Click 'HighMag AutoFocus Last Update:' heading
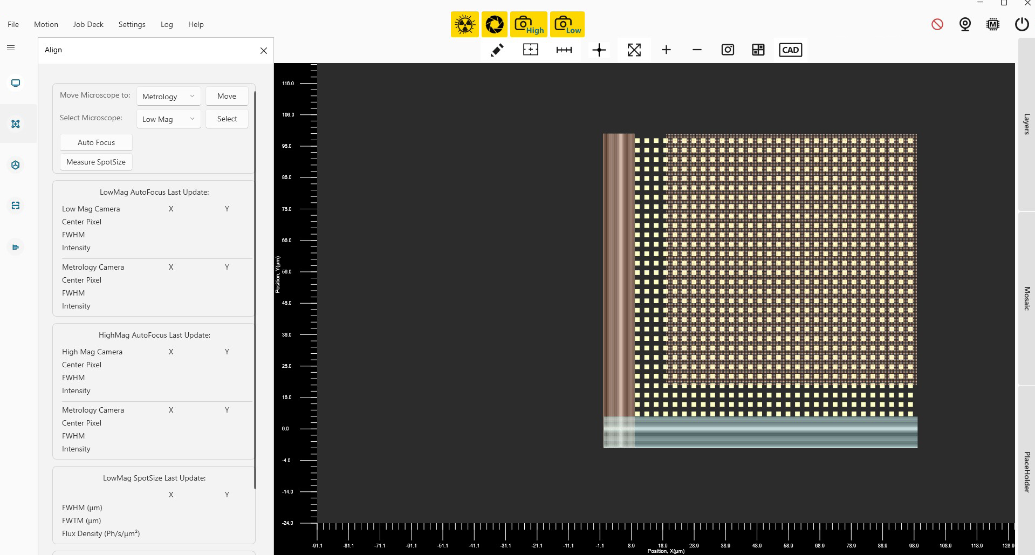The height and width of the screenshot is (555, 1035). (x=154, y=335)
